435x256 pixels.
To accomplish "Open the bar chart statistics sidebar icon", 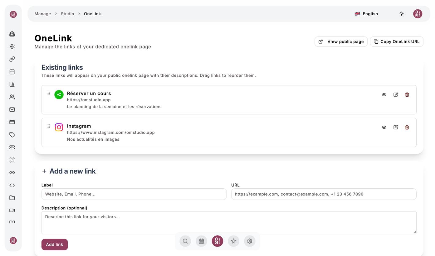I will (x=12, y=84).
